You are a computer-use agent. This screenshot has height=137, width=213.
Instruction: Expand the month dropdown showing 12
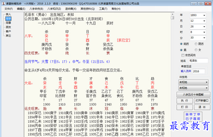tap(204, 21)
